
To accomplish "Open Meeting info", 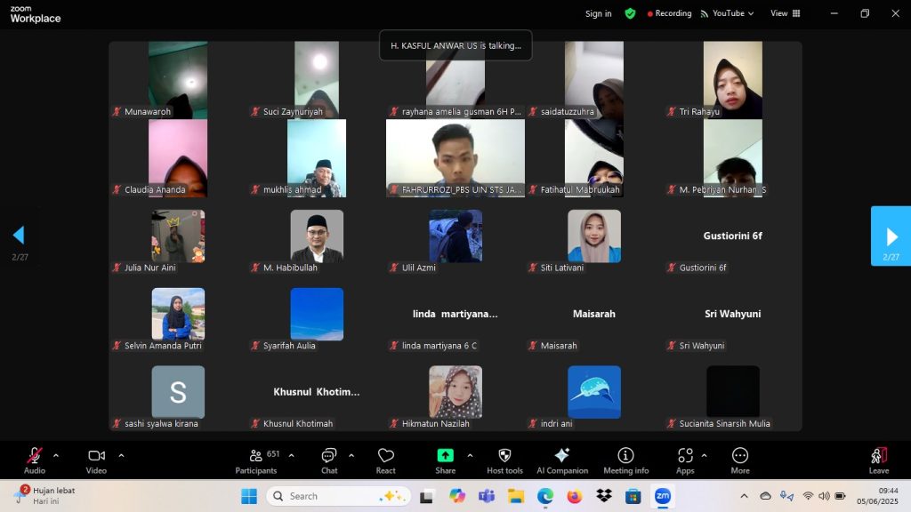I will click(625, 460).
